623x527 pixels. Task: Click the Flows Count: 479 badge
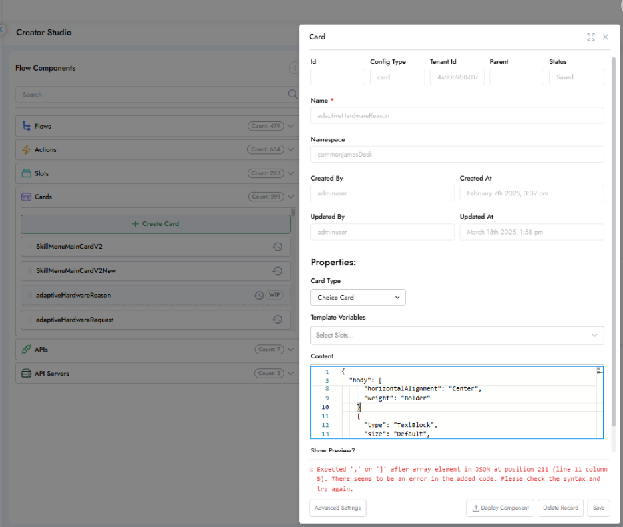pyautogui.click(x=266, y=126)
